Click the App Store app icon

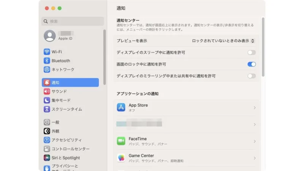click(121, 107)
